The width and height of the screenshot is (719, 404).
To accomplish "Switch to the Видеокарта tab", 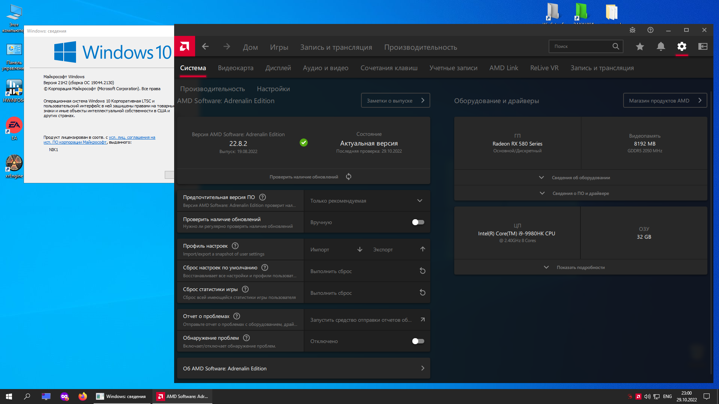I will (236, 68).
